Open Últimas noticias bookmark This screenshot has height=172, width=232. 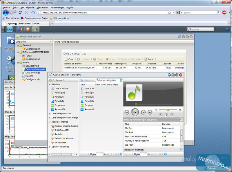point(59,18)
